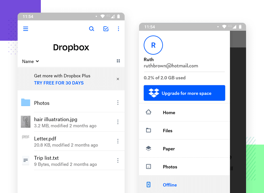This screenshot has height=193, width=264.
Task: Tap the Home icon in drawer
Action: tap(149, 112)
